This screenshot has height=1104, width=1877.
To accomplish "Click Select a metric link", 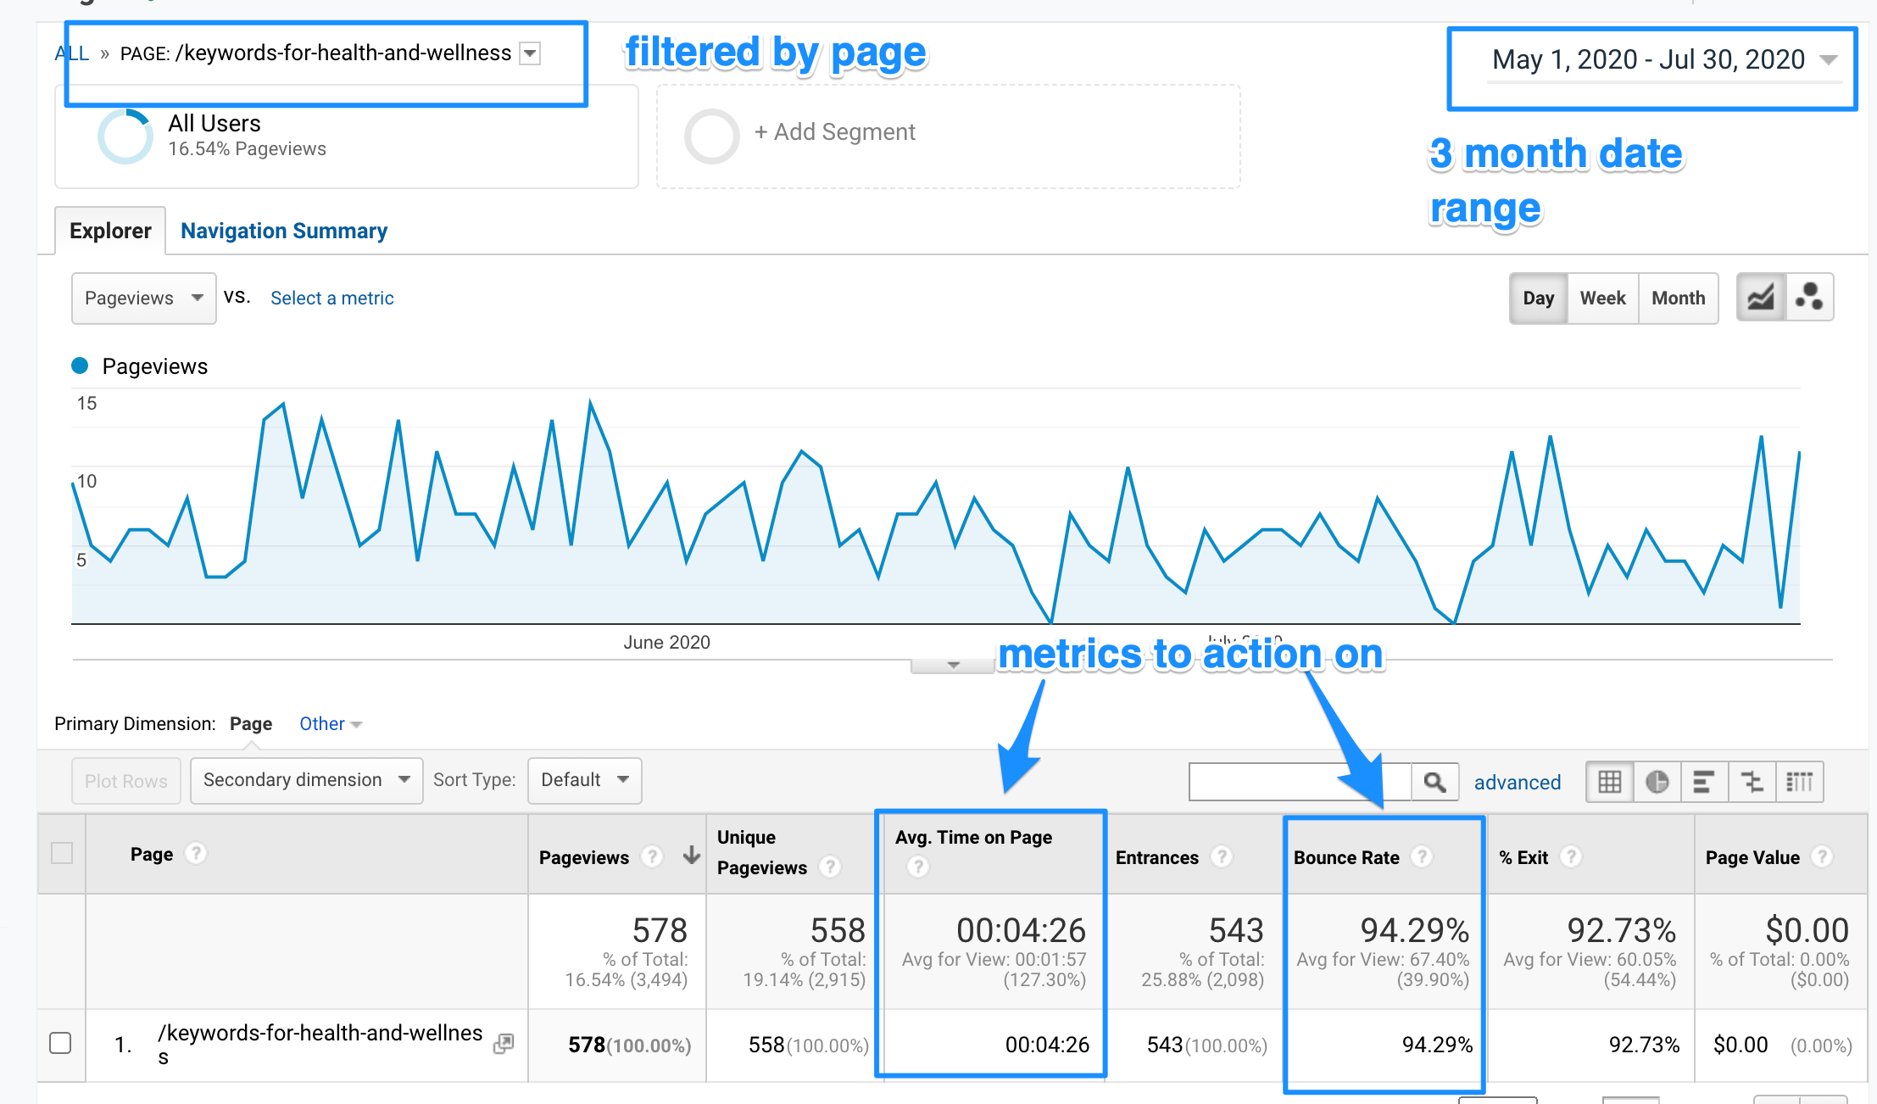I will point(331,298).
